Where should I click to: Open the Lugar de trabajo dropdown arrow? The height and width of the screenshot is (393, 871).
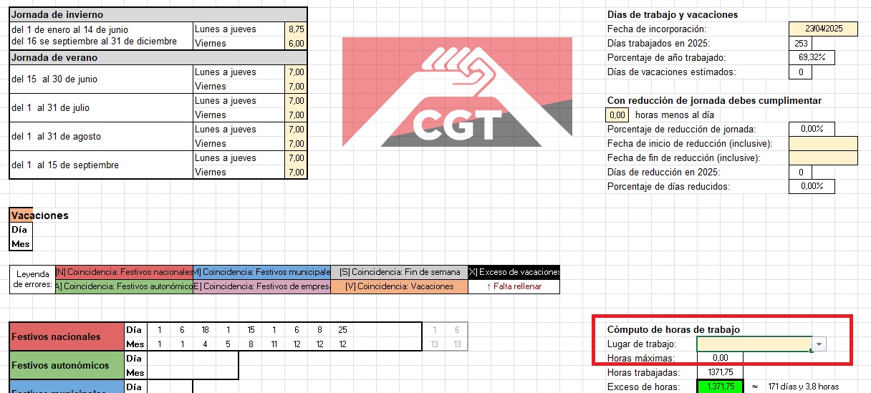[820, 344]
